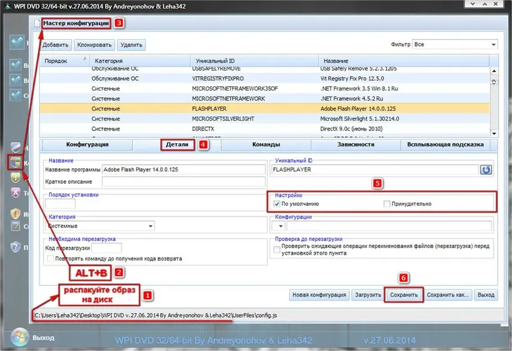Click the config.js path in status bar
The height and width of the screenshot is (351, 512).
pos(156,315)
